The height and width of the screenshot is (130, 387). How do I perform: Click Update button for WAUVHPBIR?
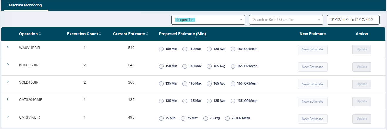point(362,50)
